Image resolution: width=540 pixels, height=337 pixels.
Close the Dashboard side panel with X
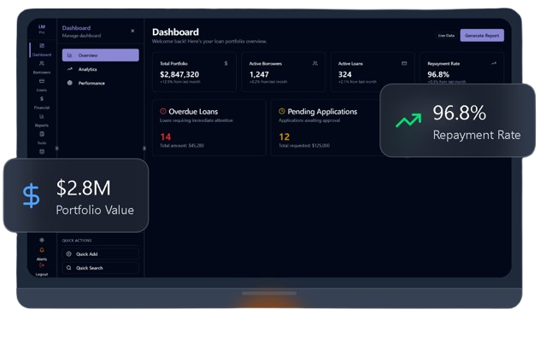coord(132,31)
